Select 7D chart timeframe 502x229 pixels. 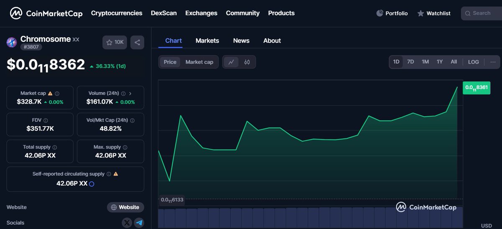click(x=410, y=62)
